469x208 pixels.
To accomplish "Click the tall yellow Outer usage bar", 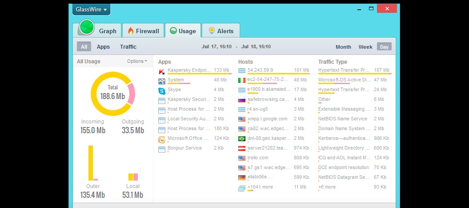I will pyautogui.click(x=91, y=163).
